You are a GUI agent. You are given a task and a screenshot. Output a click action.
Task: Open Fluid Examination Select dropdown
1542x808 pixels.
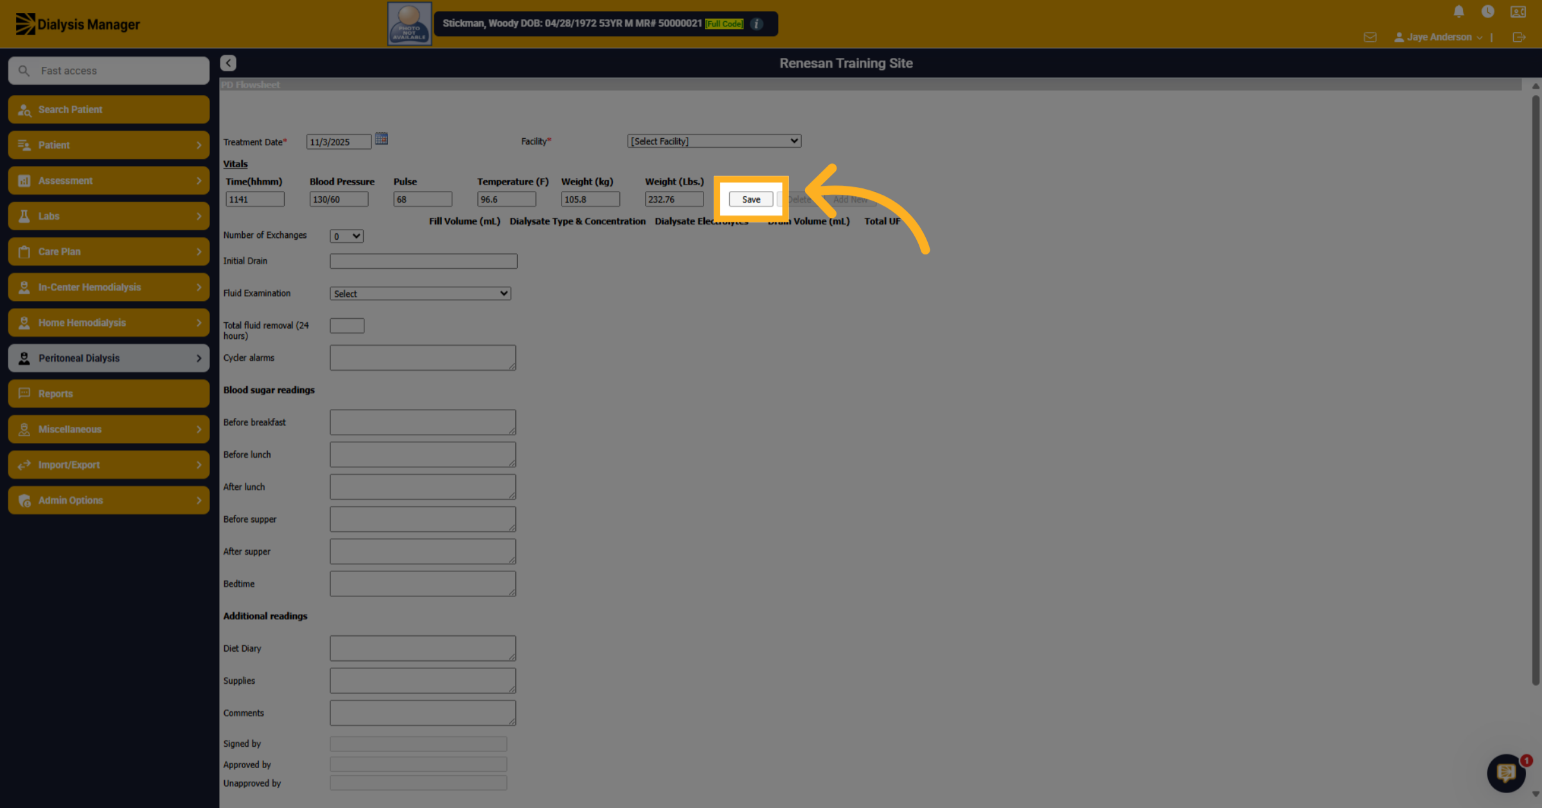pos(420,294)
